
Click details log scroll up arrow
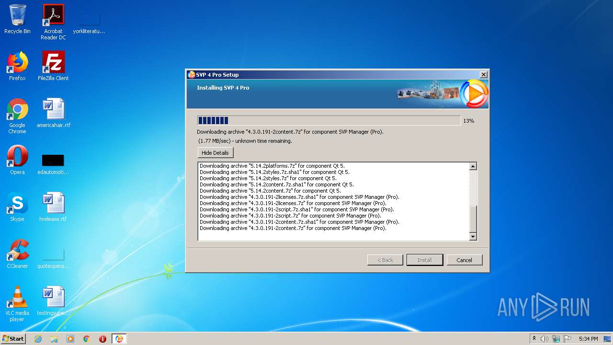point(473,166)
